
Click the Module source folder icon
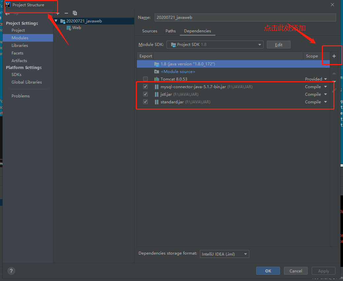click(157, 72)
